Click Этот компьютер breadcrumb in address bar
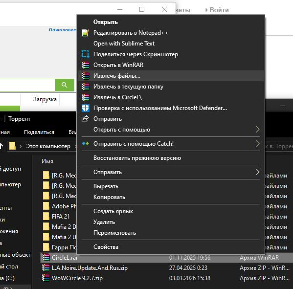The width and height of the screenshot is (293, 289). pyautogui.click(x=48, y=146)
